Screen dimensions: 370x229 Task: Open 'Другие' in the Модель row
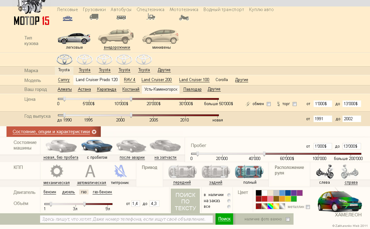point(241,80)
